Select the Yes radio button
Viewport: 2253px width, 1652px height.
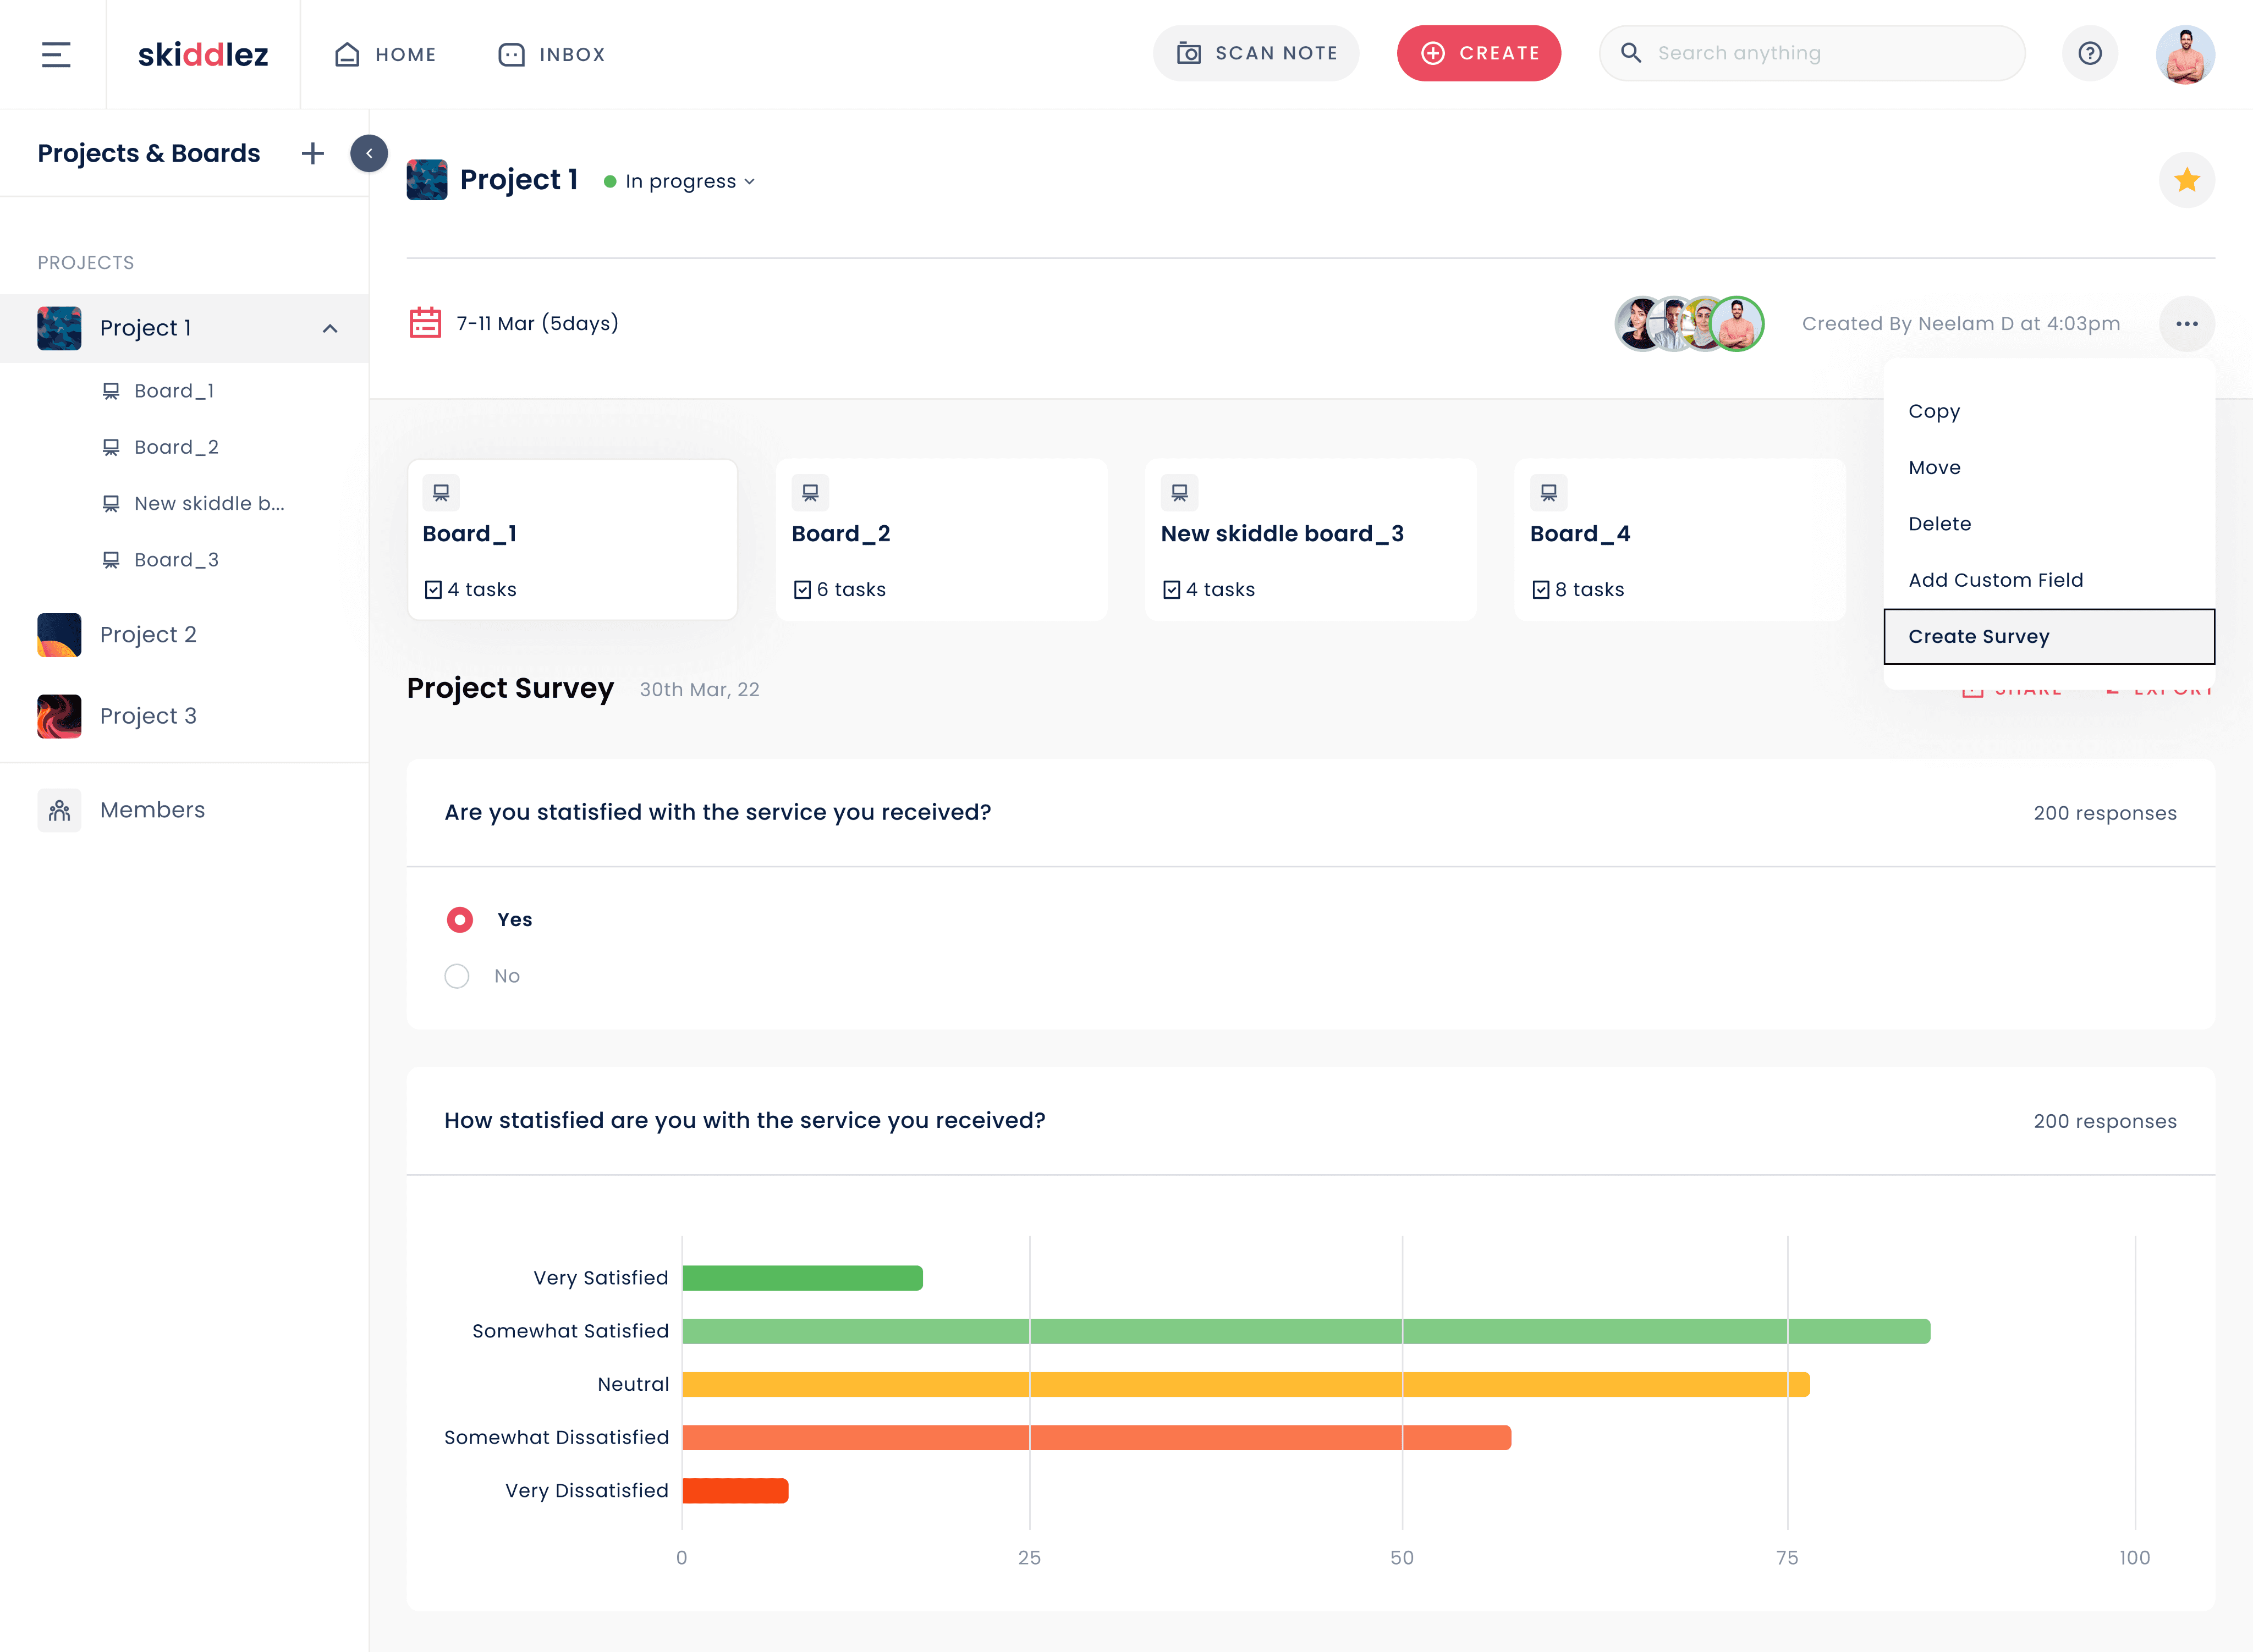[x=459, y=919]
